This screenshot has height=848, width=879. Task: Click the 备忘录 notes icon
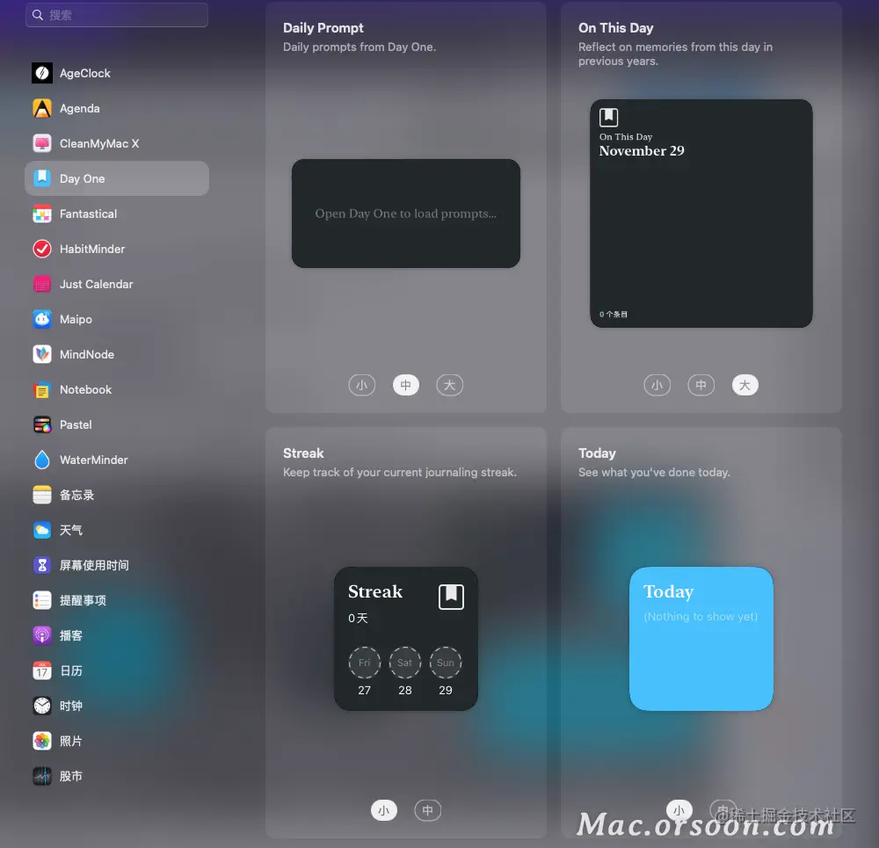pos(42,495)
